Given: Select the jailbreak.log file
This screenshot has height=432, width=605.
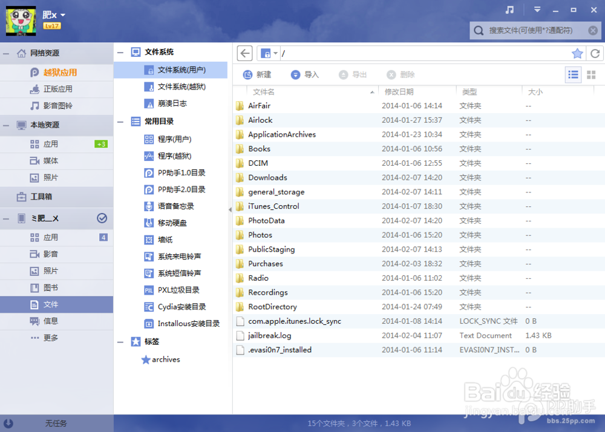Looking at the screenshot, I should click(419, 336).
